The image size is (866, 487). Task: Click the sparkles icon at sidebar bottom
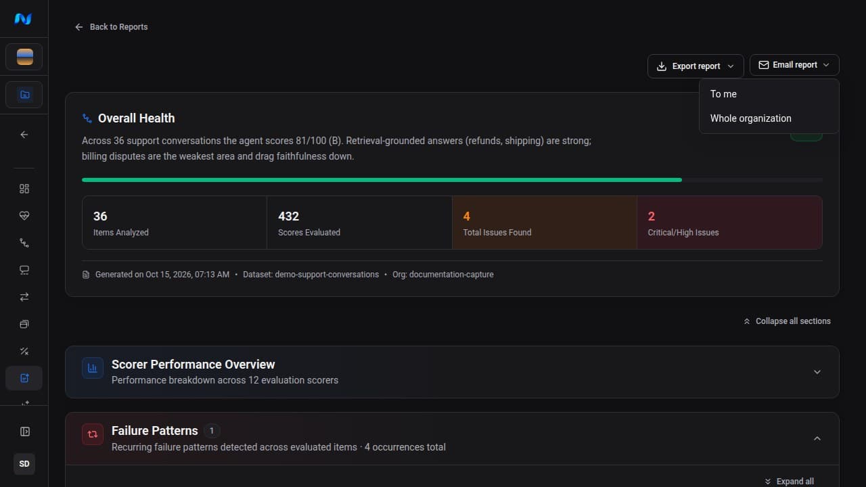click(x=24, y=403)
